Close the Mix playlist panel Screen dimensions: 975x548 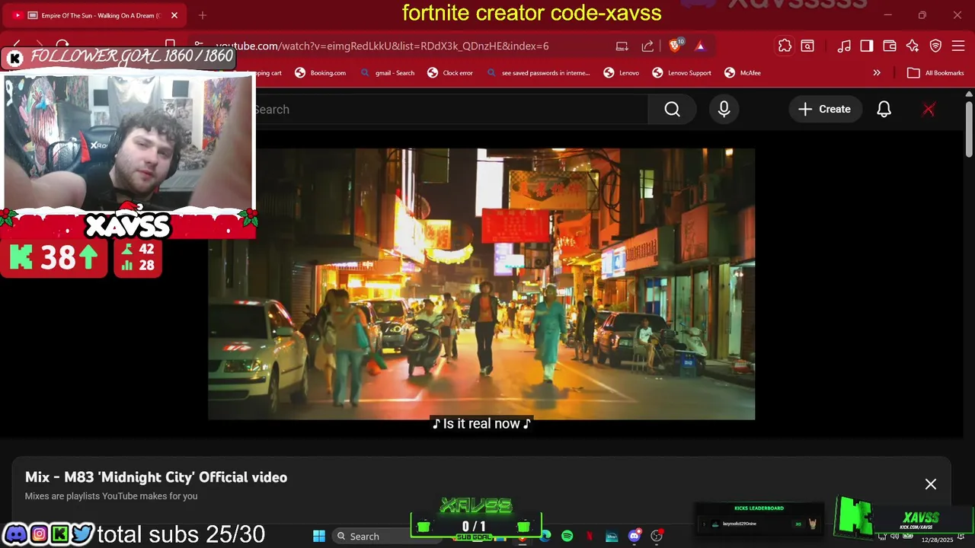pyautogui.click(x=931, y=484)
